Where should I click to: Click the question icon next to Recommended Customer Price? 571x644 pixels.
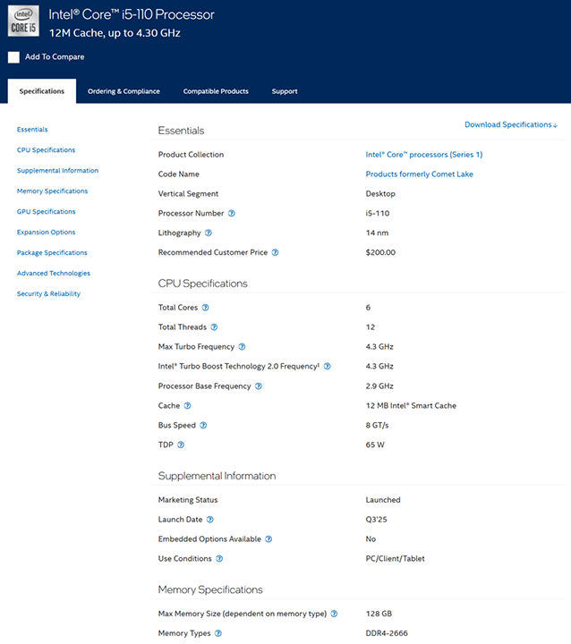(275, 252)
